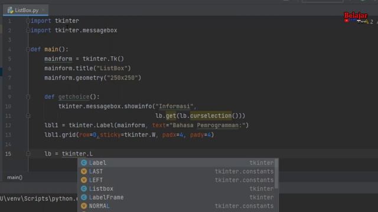Click the variable icon beside LEFT suggestion

pyautogui.click(x=84, y=180)
